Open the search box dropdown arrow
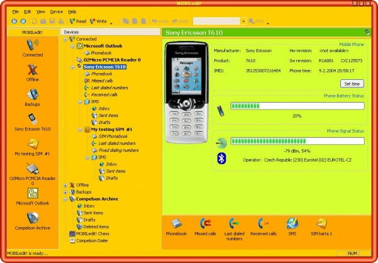The image size is (378, 263). [x=243, y=21]
